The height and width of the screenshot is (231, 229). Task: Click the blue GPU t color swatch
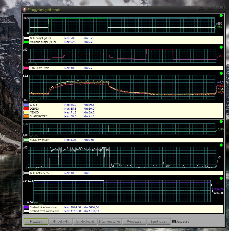(26, 105)
